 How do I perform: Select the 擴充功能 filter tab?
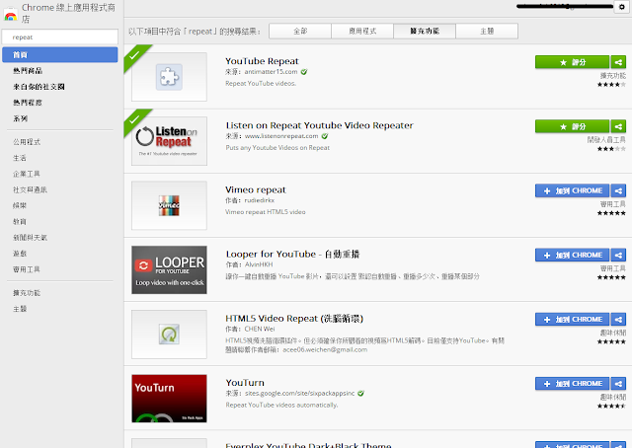pos(425,31)
